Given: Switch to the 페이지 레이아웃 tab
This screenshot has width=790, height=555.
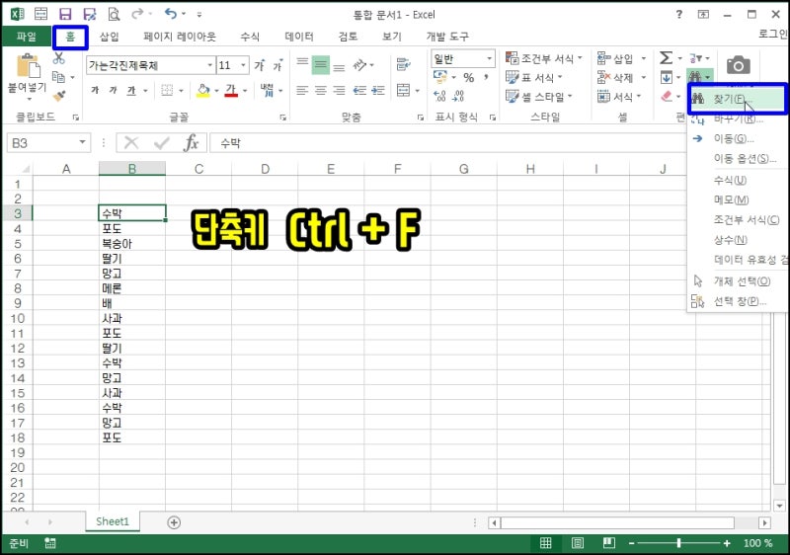Looking at the screenshot, I should click(x=180, y=37).
